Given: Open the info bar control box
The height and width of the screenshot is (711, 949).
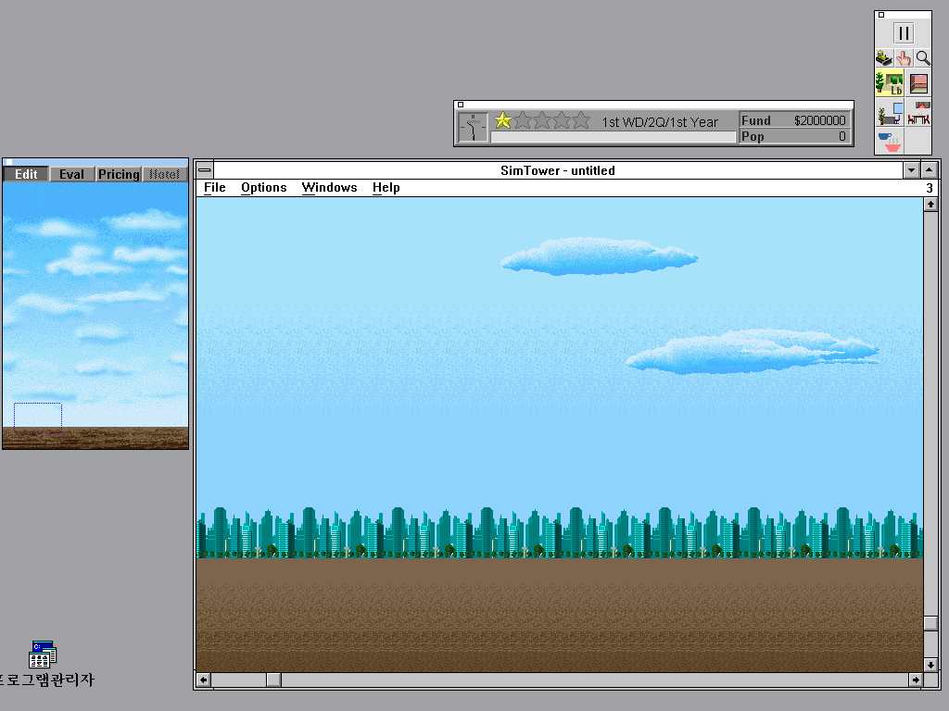Looking at the screenshot, I should click(x=461, y=105).
